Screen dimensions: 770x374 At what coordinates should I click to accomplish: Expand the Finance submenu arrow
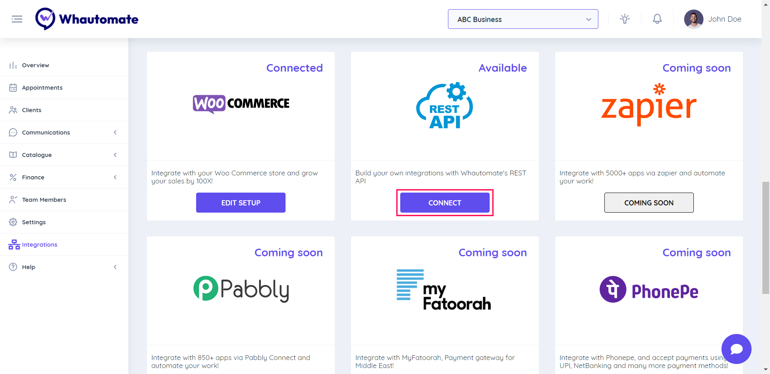point(115,177)
